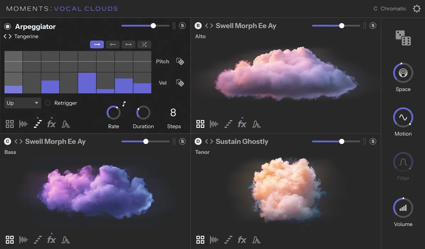This screenshot has height=249, width=425.
Task: Open the grid layers view in the Bass panel
Action: pos(10,239)
